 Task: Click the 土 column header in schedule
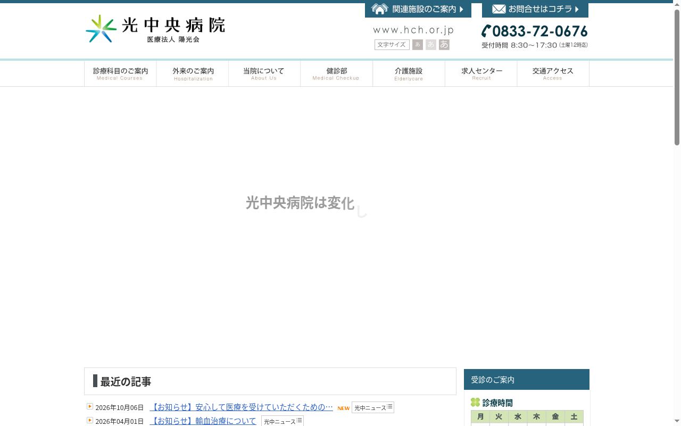tap(574, 417)
